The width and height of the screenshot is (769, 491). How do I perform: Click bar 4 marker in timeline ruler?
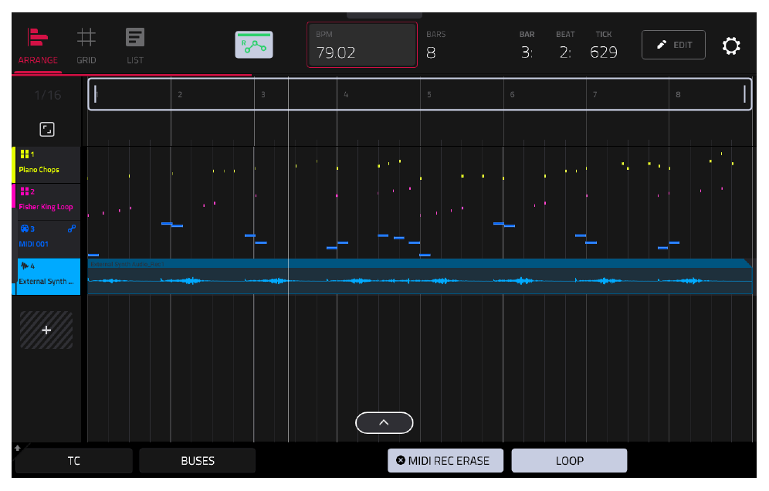coord(346,95)
